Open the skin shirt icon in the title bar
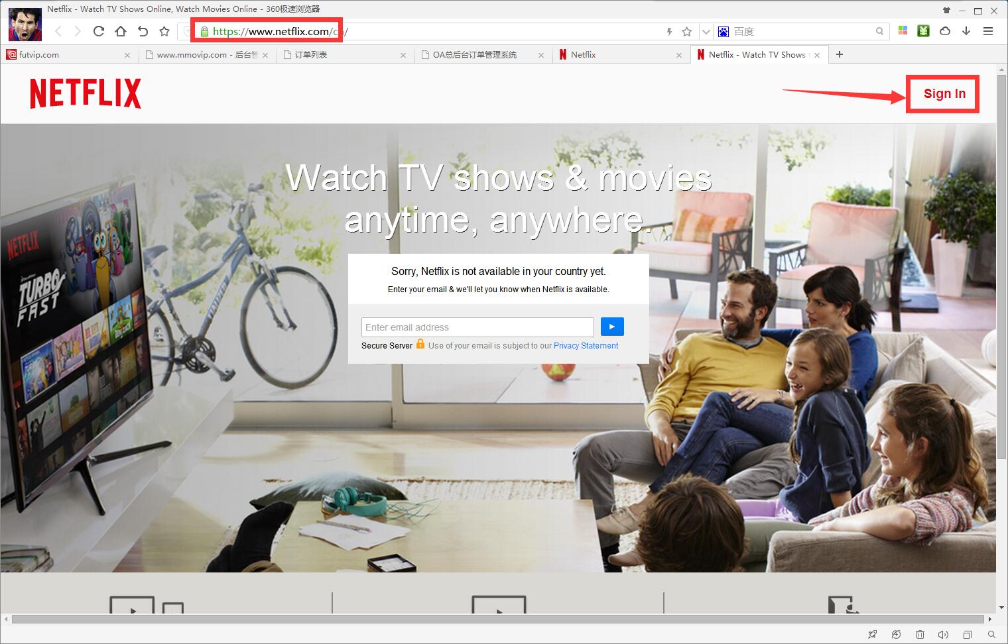The image size is (1008, 644). pos(946,11)
